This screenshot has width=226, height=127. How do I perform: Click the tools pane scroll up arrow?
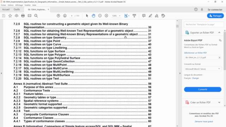(225, 31)
